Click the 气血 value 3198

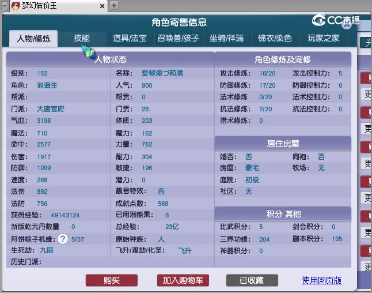tap(44, 121)
